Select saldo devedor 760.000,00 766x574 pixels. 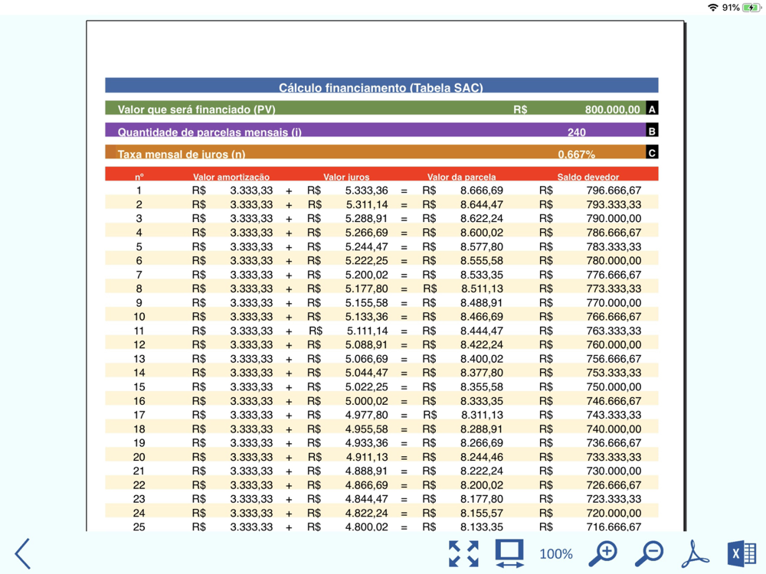click(614, 344)
